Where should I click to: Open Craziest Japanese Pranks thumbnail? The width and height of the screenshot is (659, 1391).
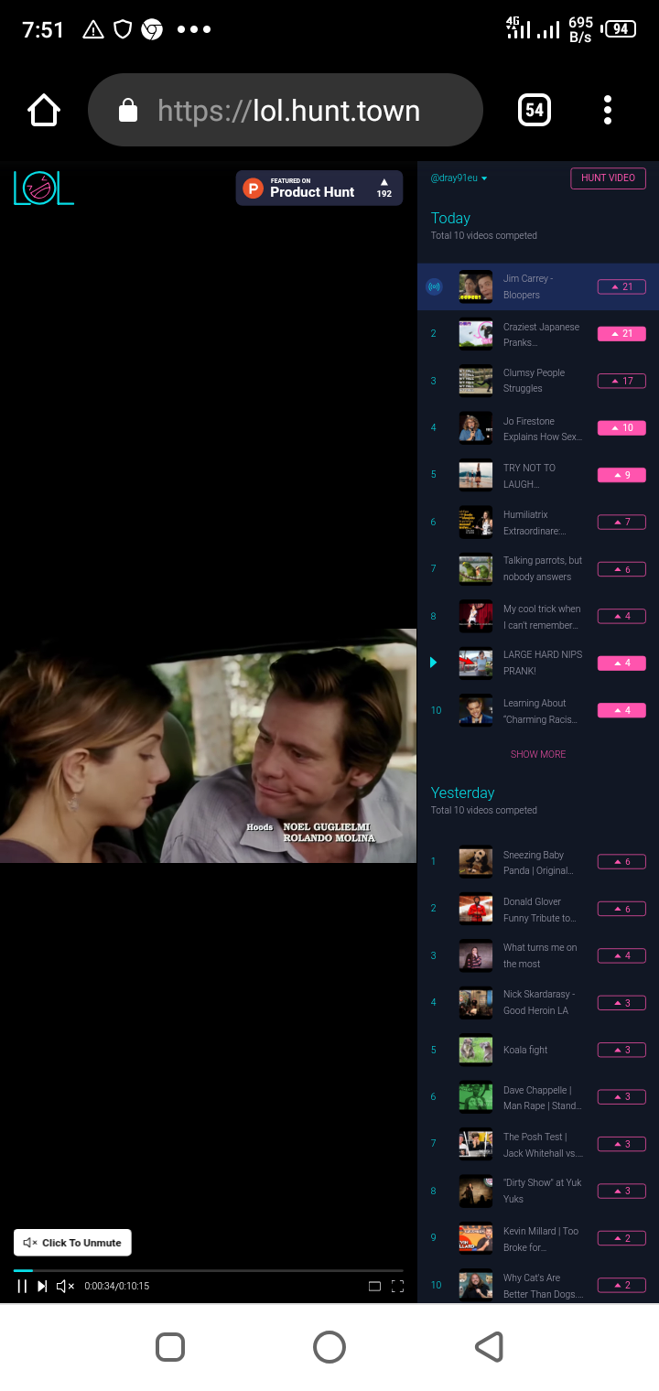tap(476, 334)
